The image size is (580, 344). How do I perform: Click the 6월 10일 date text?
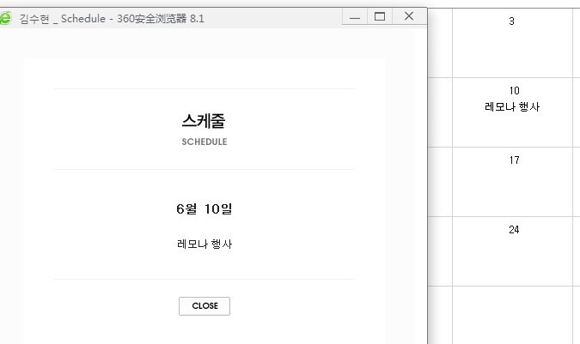click(x=205, y=209)
